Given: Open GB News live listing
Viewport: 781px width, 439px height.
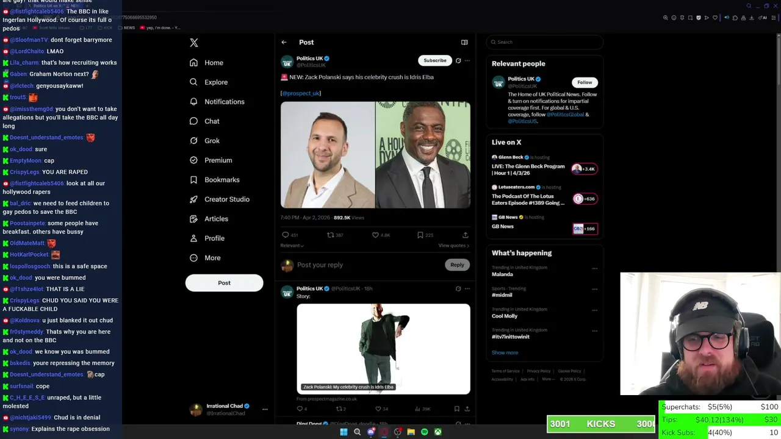Looking at the screenshot, I should pyautogui.click(x=545, y=223).
